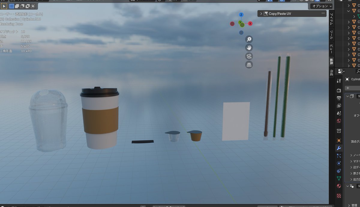Image resolution: width=360 pixels, height=207 pixels.
Task: Activate the hand pan viewport control
Action: pyautogui.click(x=249, y=48)
